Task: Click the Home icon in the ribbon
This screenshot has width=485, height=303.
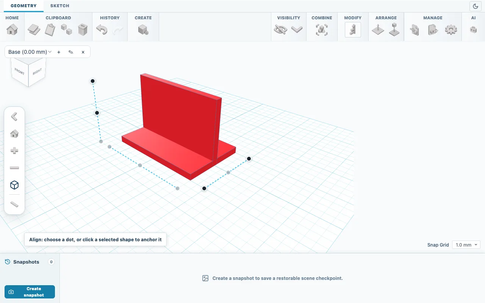Action: tap(12, 30)
